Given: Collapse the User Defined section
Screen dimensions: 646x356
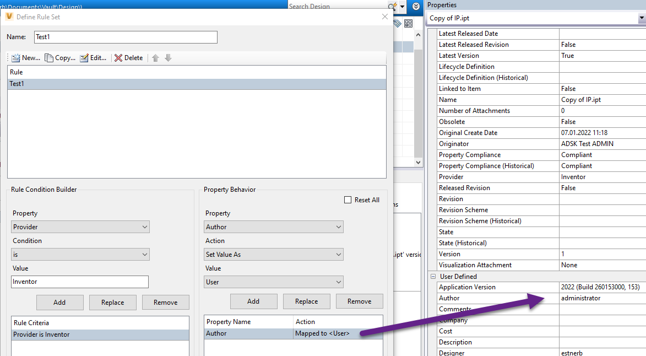Looking at the screenshot, I should (x=432, y=276).
